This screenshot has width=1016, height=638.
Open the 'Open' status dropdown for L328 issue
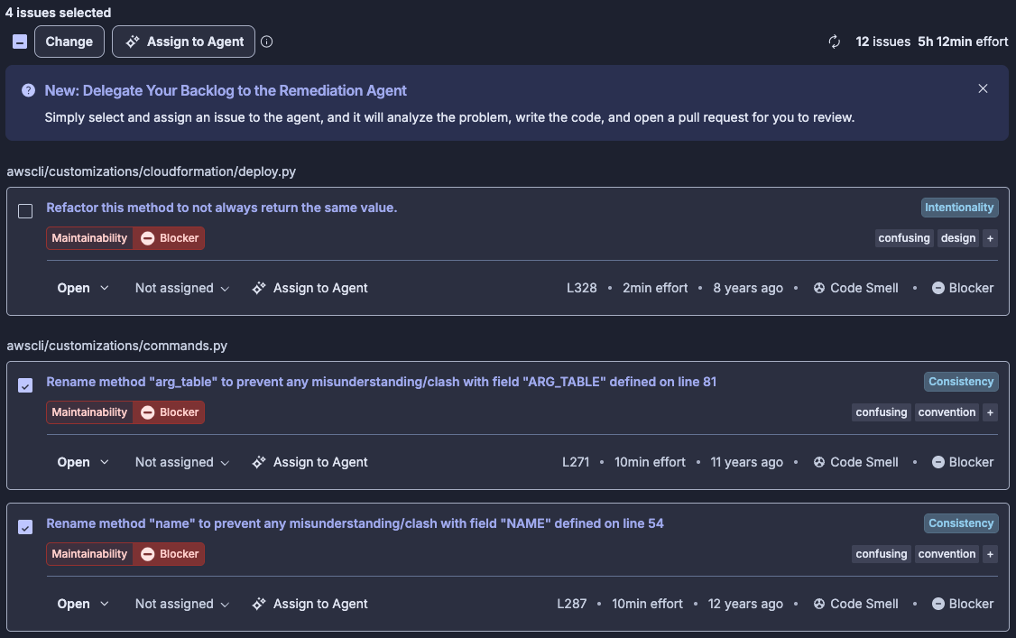point(83,288)
